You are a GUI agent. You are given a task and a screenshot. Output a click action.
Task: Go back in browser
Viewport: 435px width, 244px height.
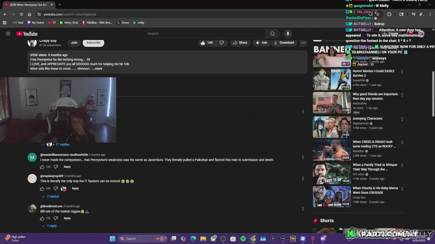pyautogui.click(x=5, y=14)
